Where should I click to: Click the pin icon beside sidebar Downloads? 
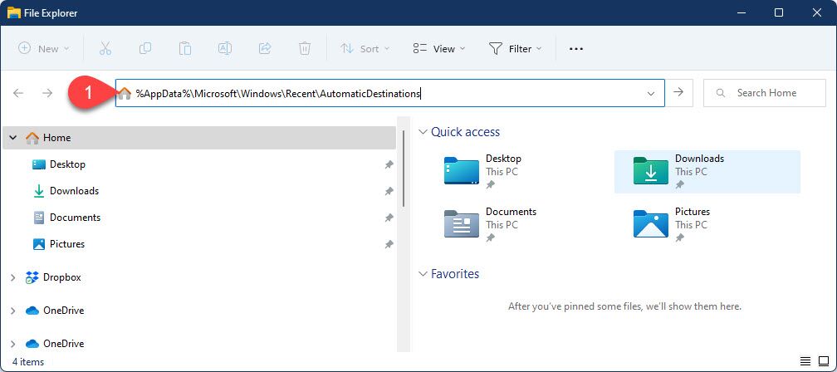[389, 191]
